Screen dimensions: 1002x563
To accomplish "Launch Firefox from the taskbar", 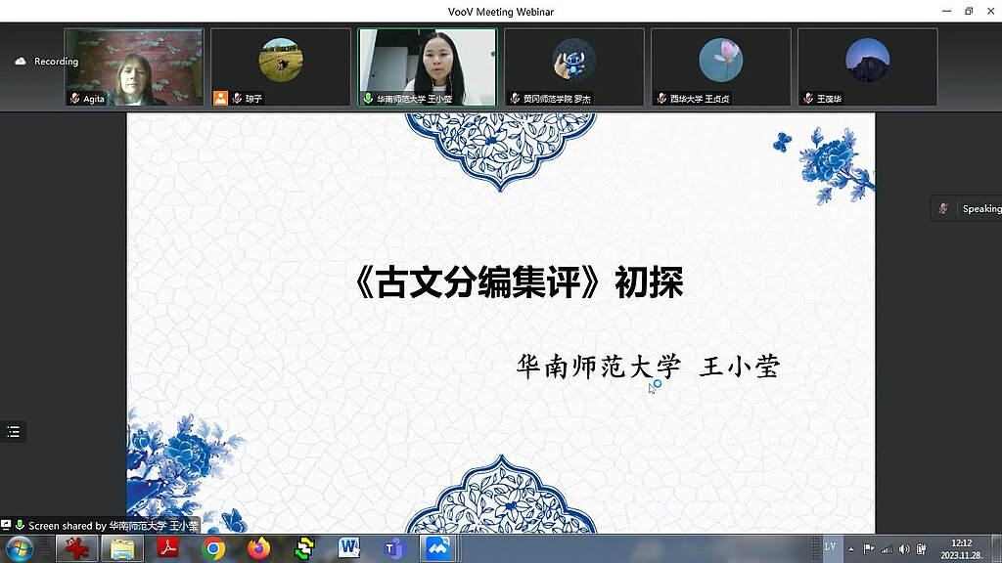I will tap(258, 549).
